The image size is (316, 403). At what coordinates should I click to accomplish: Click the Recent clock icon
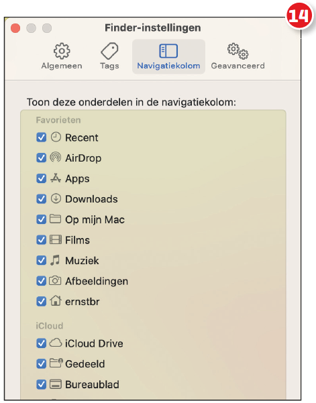56,137
